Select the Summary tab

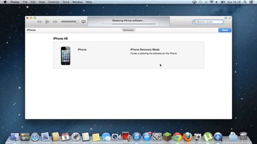128,30
